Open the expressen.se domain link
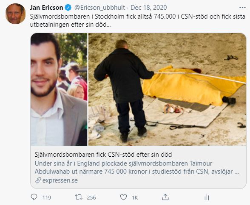This screenshot has width=250, height=205. point(60,180)
